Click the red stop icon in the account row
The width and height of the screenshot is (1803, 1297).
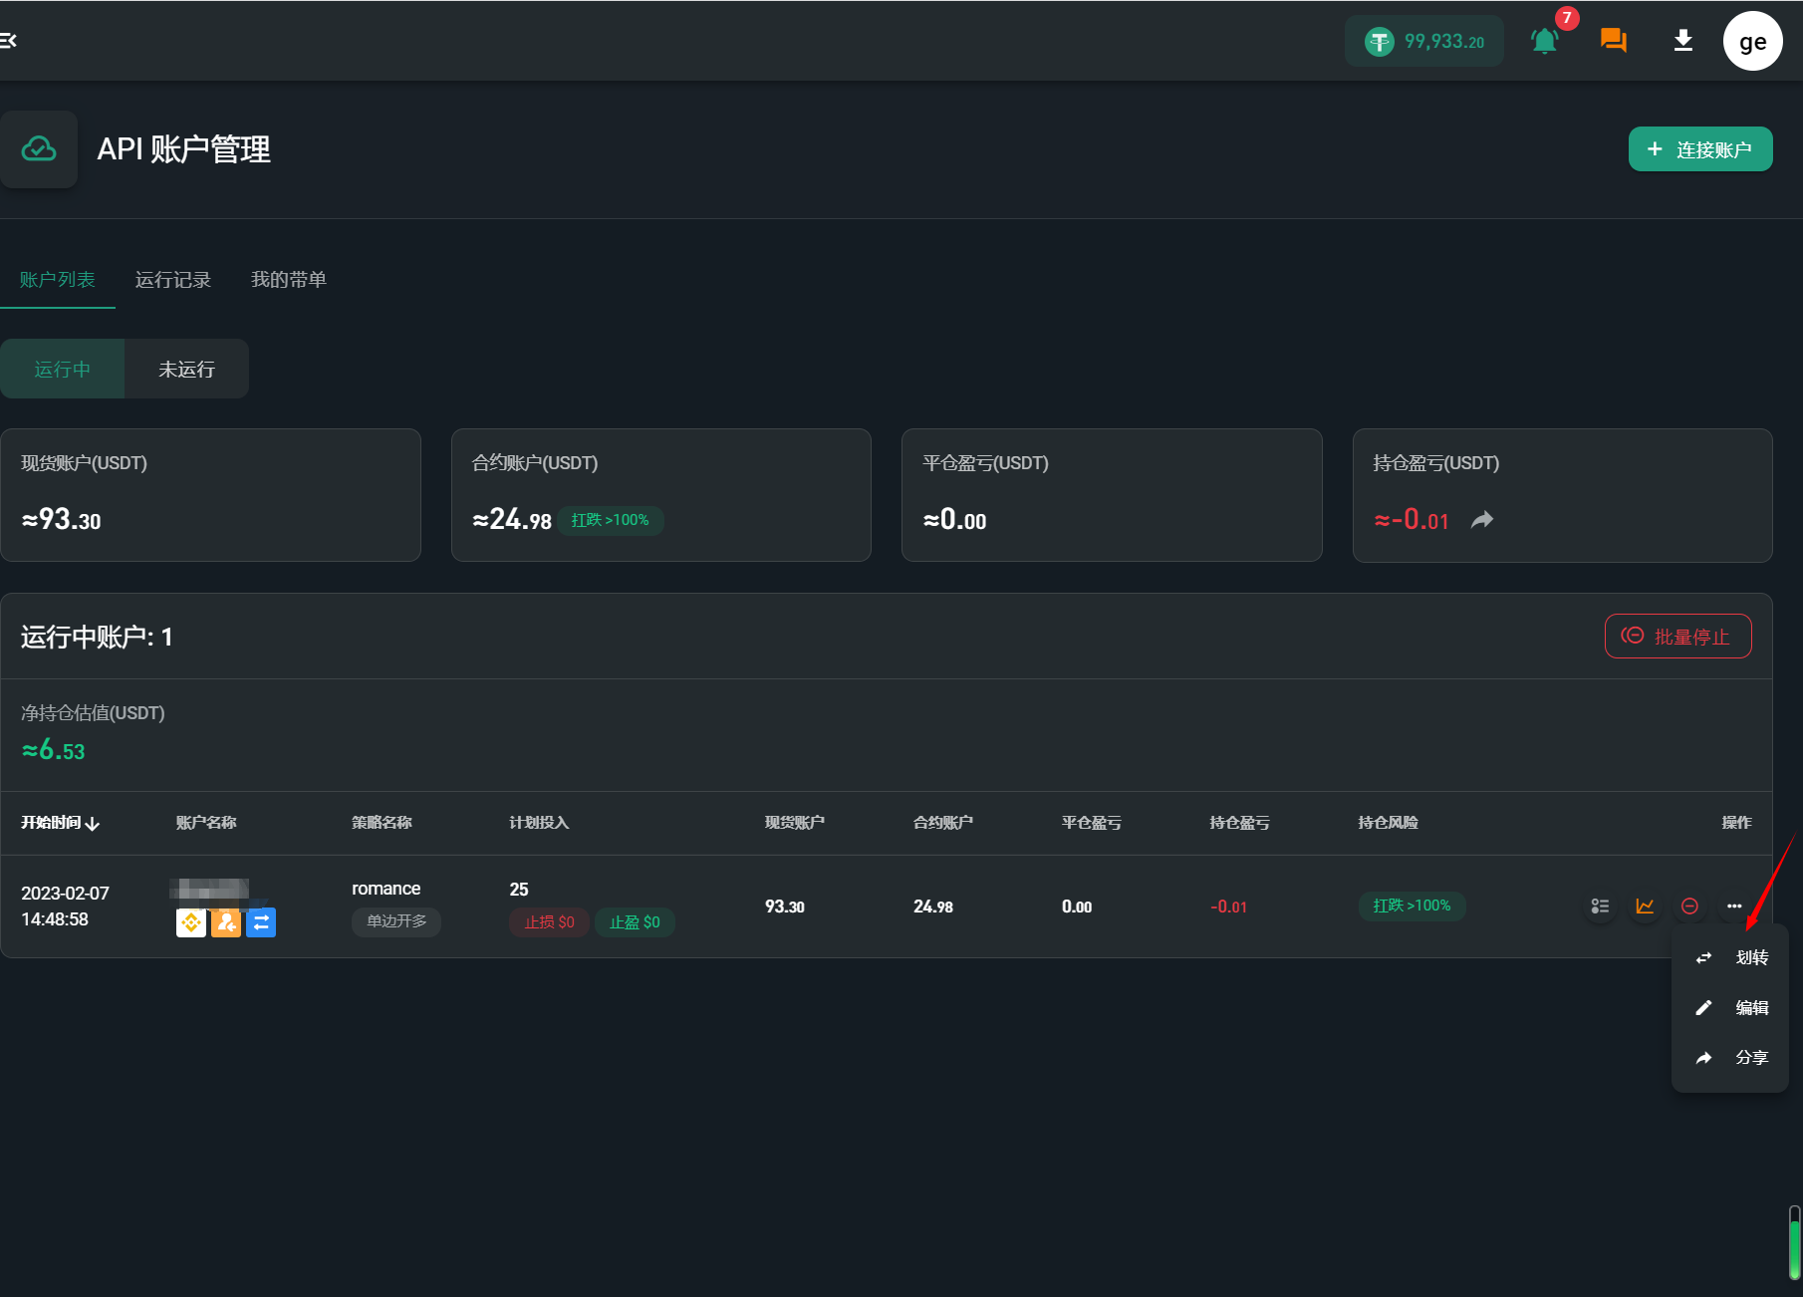tap(1689, 907)
